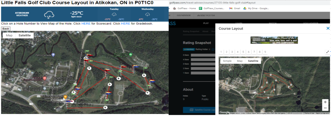Select hole 4 button in Course Layout

pos(238,52)
